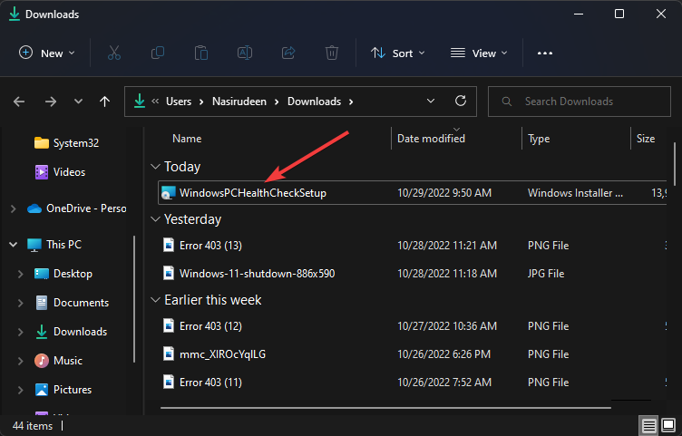
Task: Select the mmc_XIROcYqILG file name
Action: pos(222,354)
